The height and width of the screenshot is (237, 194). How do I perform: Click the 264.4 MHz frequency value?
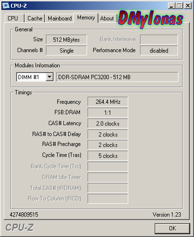point(108,102)
